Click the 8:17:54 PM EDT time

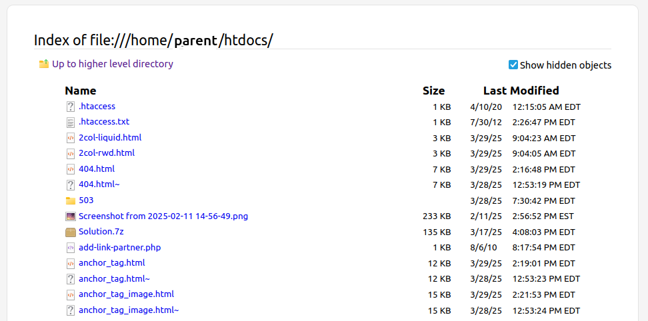pyautogui.click(x=544, y=248)
